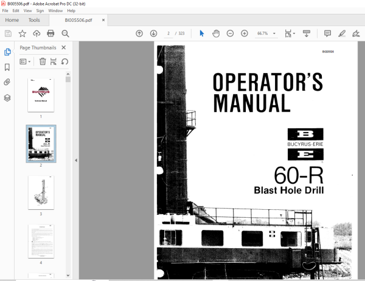Select the BI005506.pdf document tab

[x=78, y=20]
